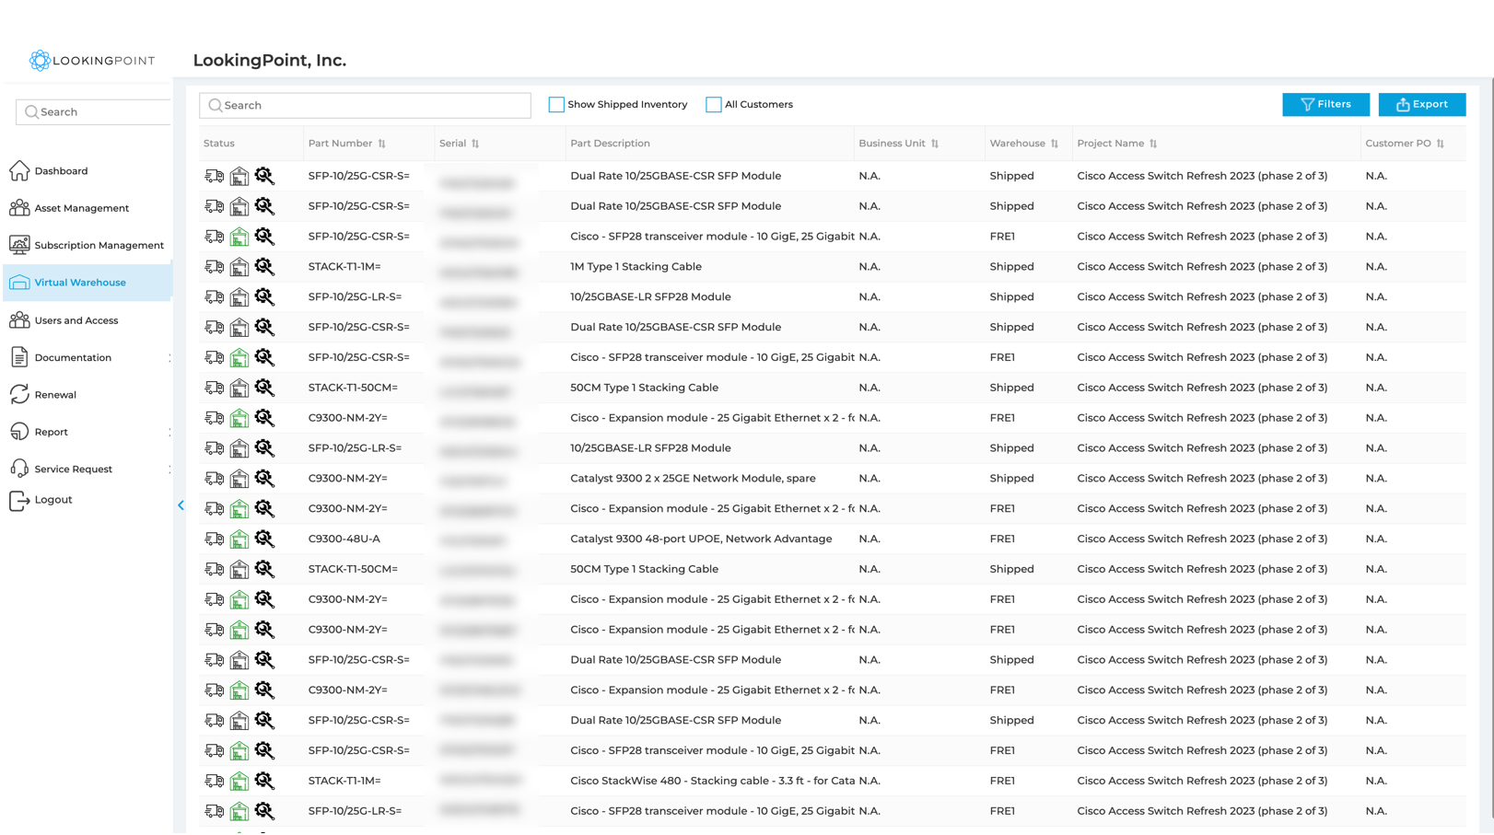The image size is (1494, 835).
Task: Open Dashboard from the home icon
Action: 19,170
